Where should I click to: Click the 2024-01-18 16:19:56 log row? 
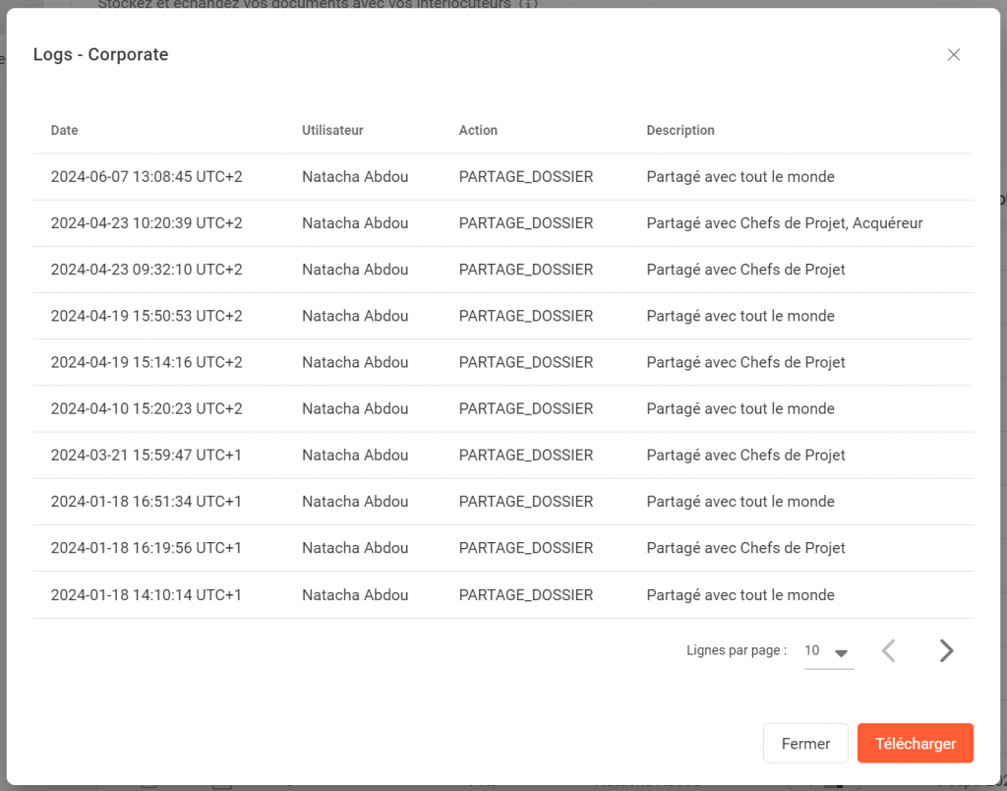click(147, 548)
